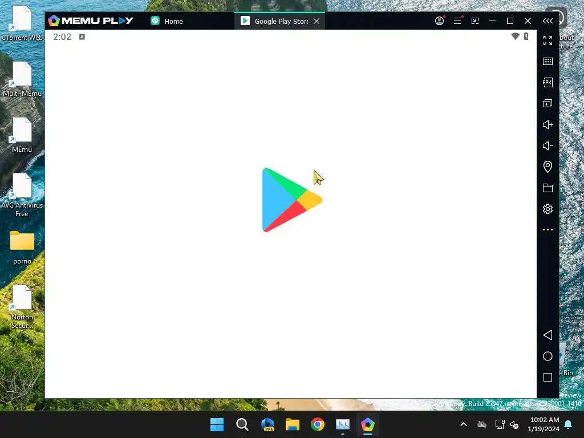
Task: Select the Norton Security desktop shortcut
Action: (22, 306)
